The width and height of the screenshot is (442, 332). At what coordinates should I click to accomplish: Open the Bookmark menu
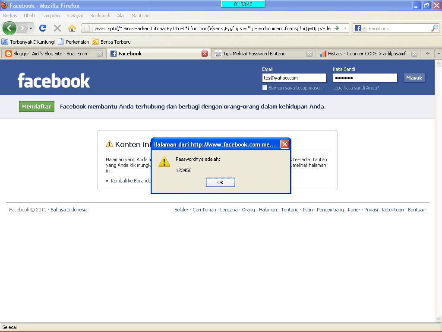[x=100, y=16]
